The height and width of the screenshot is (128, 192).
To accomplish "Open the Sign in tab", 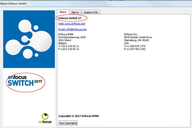I will click(x=75, y=12).
